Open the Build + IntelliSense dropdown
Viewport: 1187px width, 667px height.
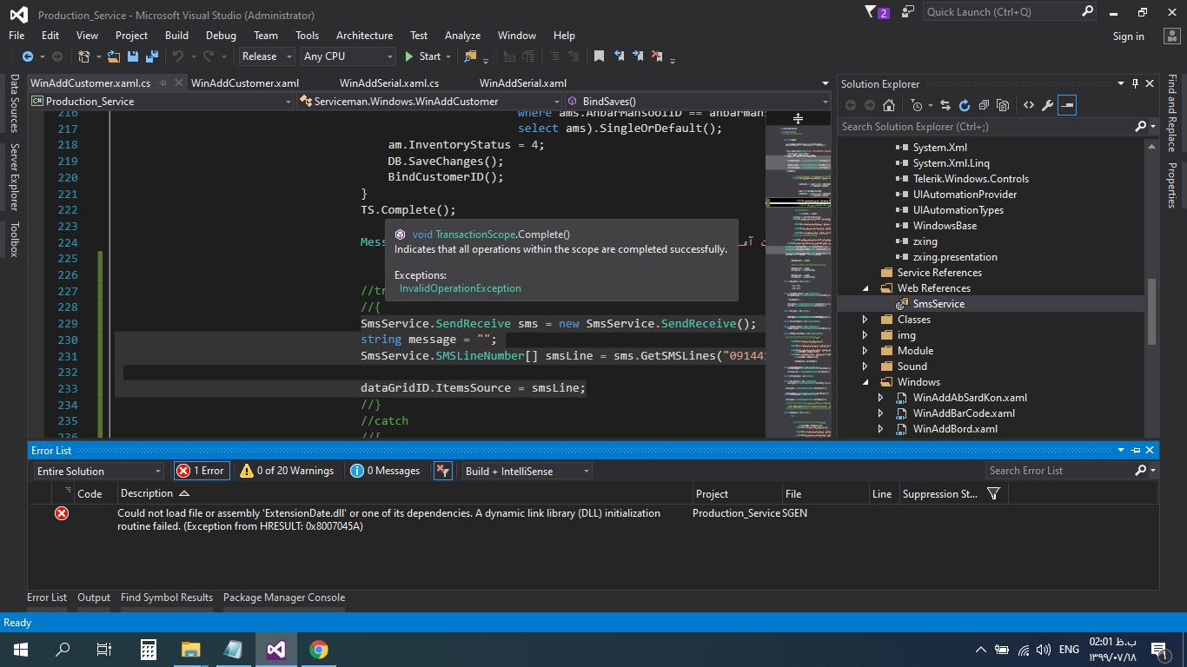pyautogui.click(x=527, y=471)
